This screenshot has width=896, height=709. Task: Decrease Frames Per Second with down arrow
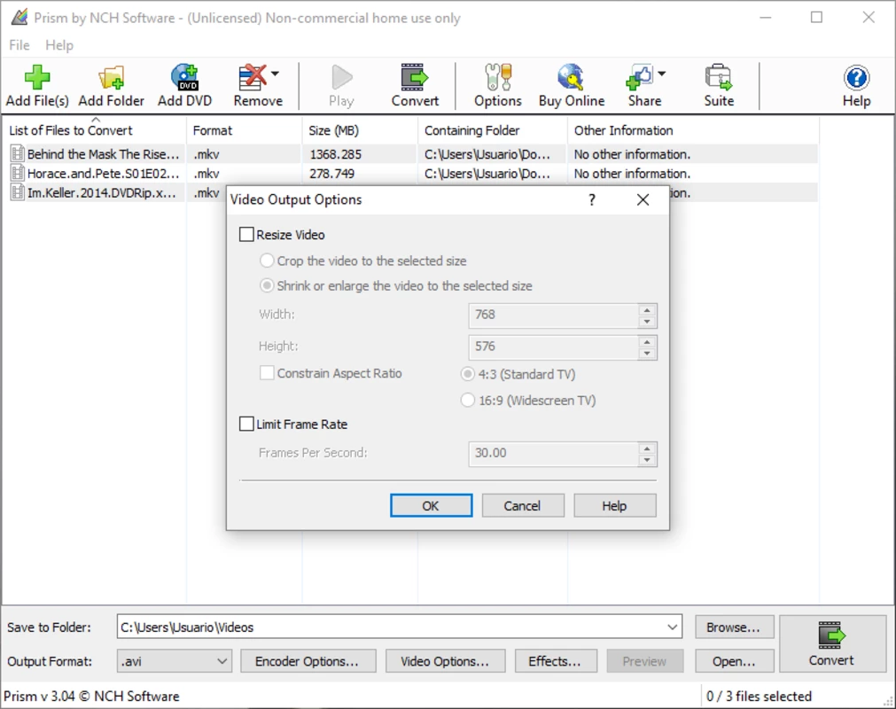[x=647, y=460]
